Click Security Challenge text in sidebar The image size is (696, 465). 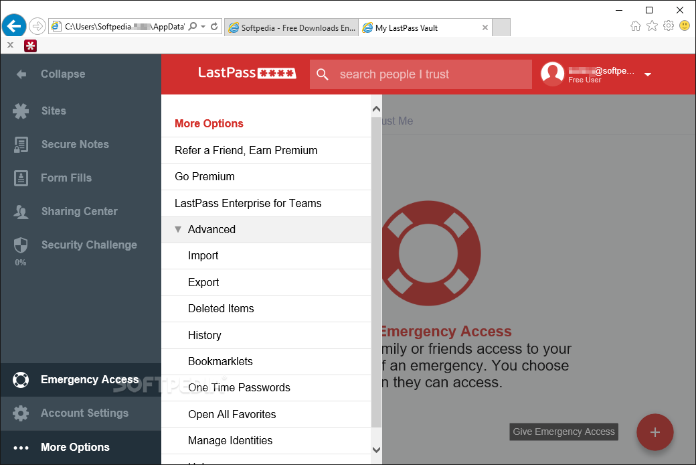[89, 245]
